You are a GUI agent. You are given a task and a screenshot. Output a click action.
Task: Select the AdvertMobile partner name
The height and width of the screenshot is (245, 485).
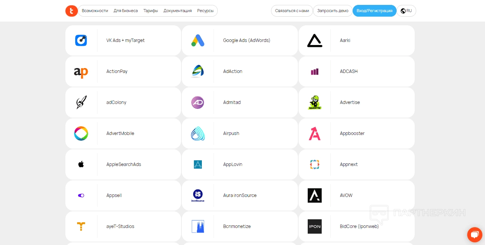coord(120,133)
